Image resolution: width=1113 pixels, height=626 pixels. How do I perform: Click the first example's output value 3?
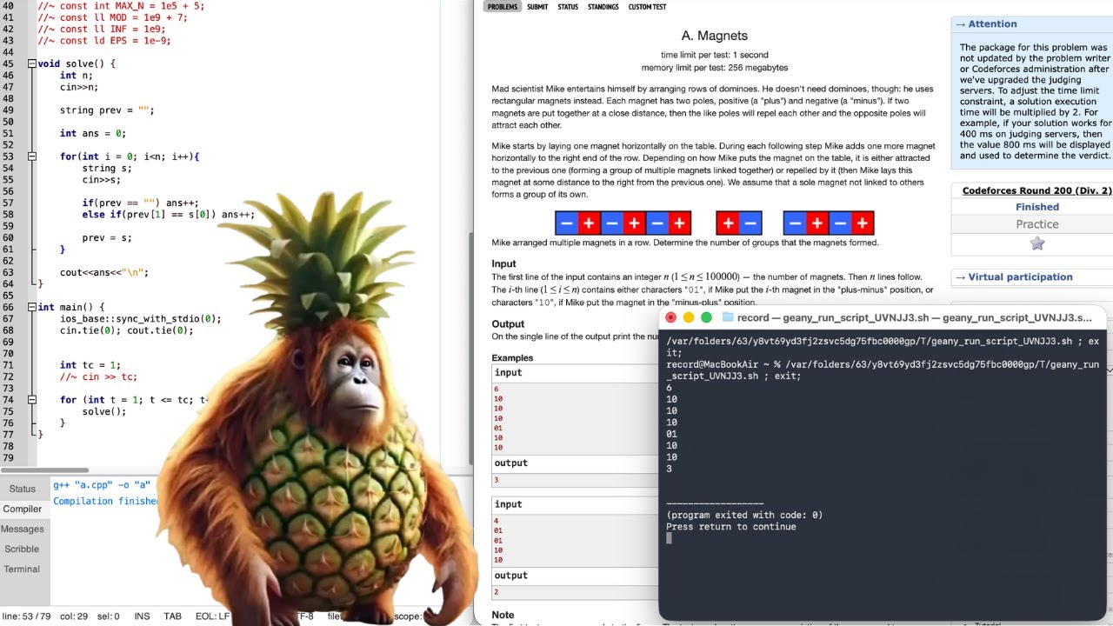coord(497,480)
